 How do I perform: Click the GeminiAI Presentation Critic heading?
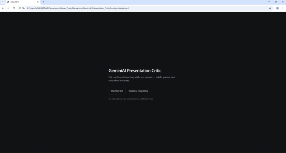point(135,71)
